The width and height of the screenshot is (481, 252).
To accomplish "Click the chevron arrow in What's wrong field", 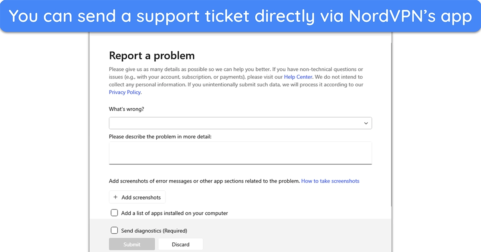I will [x=366, y=123].
